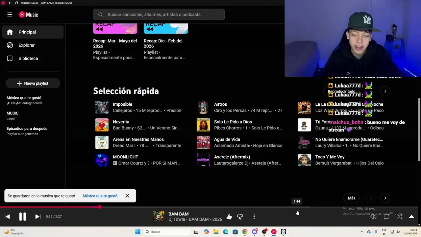Click the Windows taskbar Buscar search box
Image resolution: width=421 pixels, height=237 pixels.
[167, 232]
